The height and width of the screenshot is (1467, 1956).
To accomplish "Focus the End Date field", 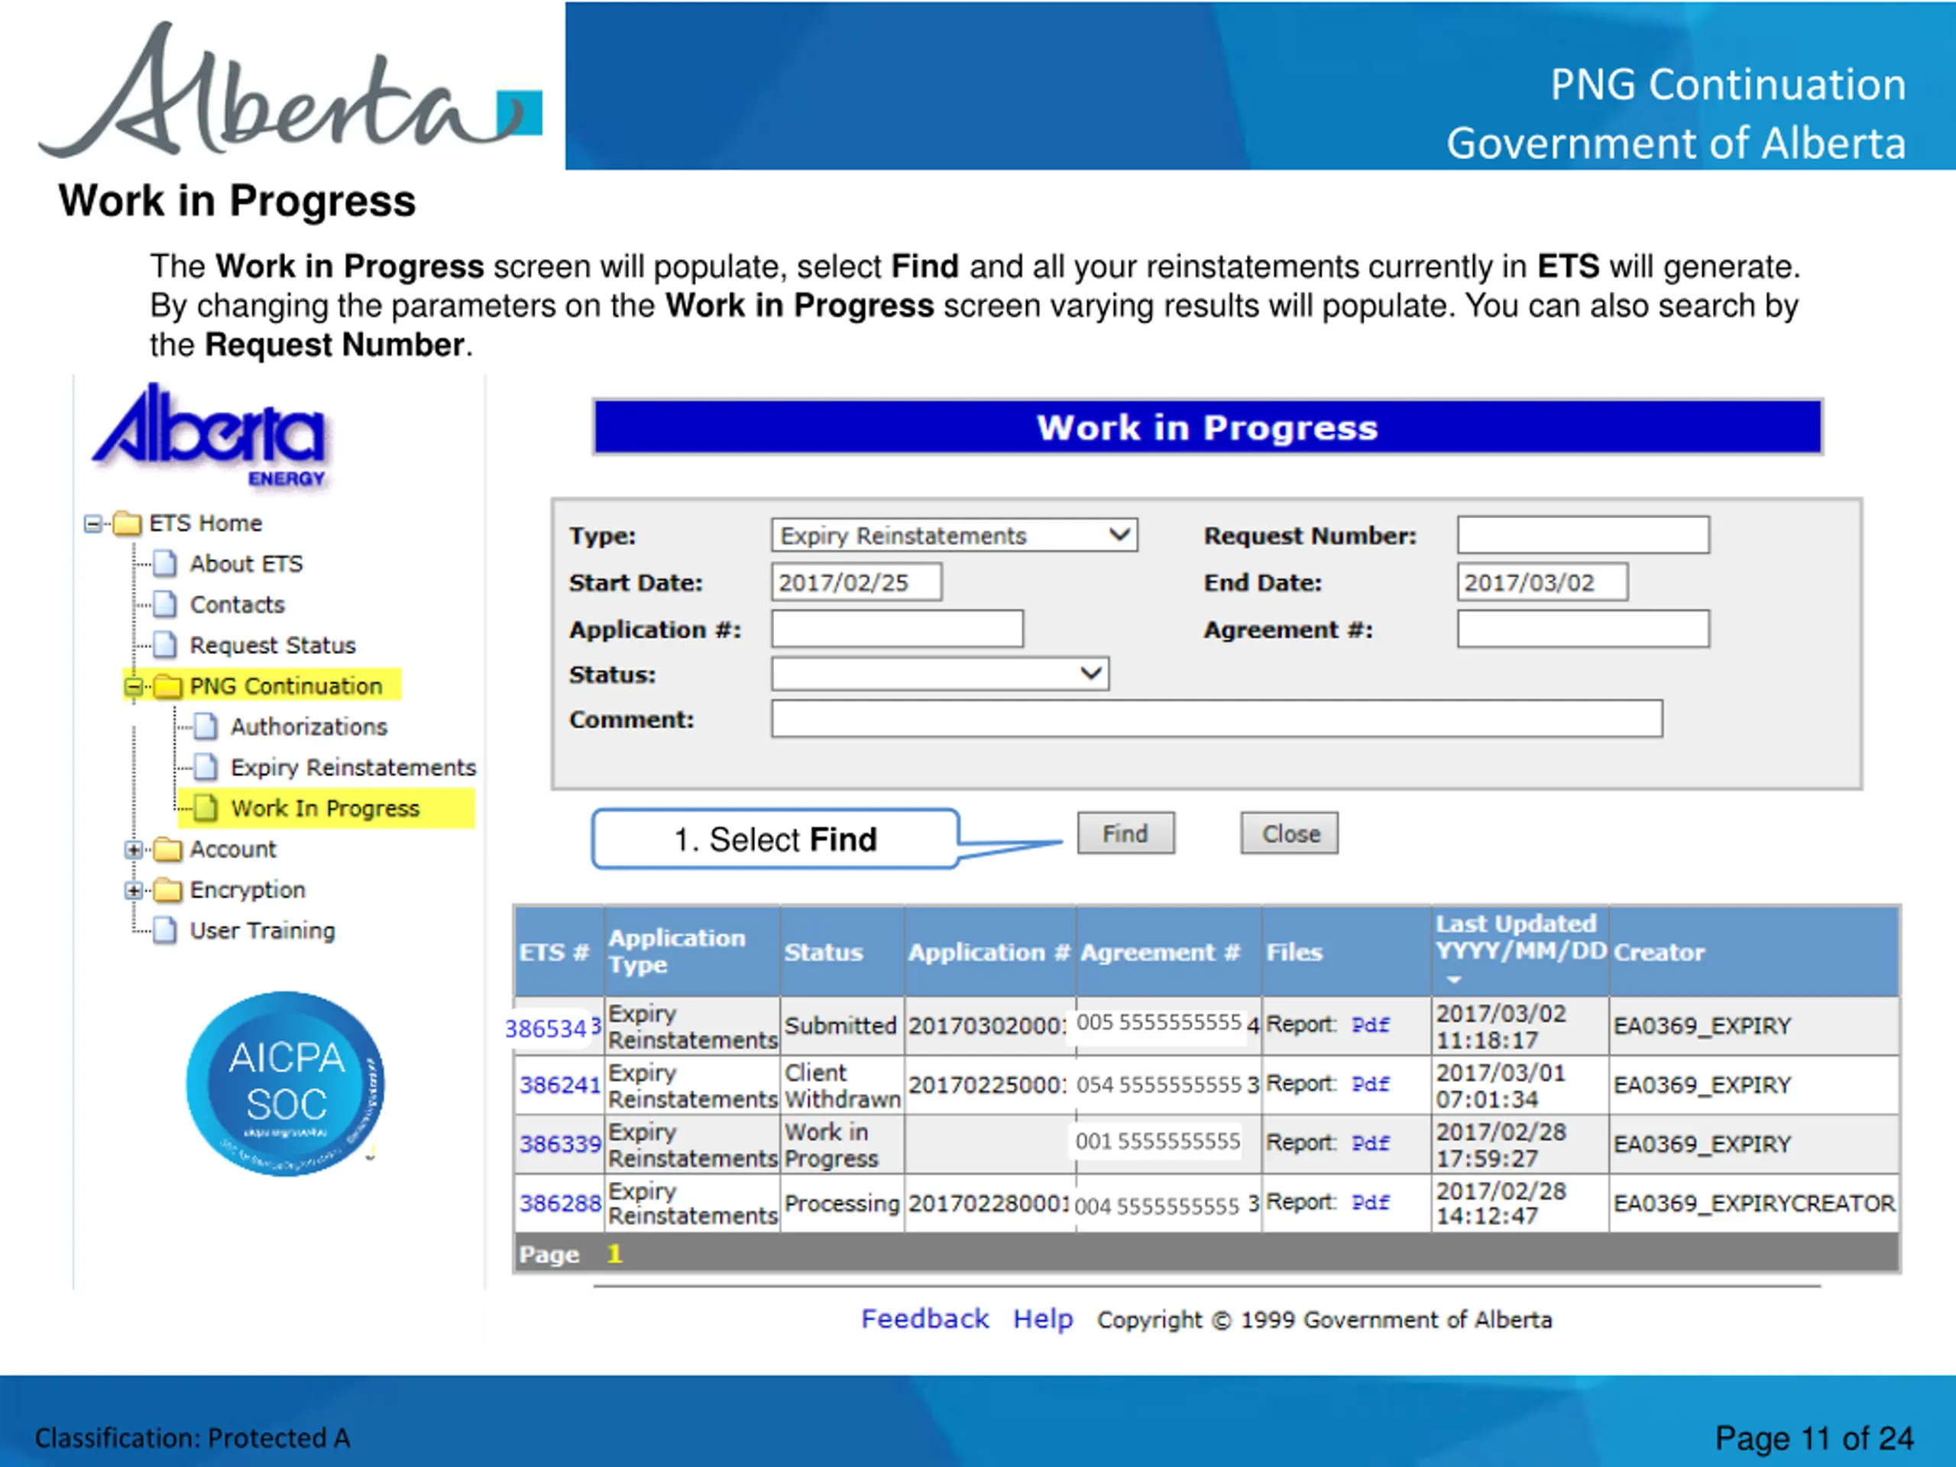I will tap(1542, 583).
